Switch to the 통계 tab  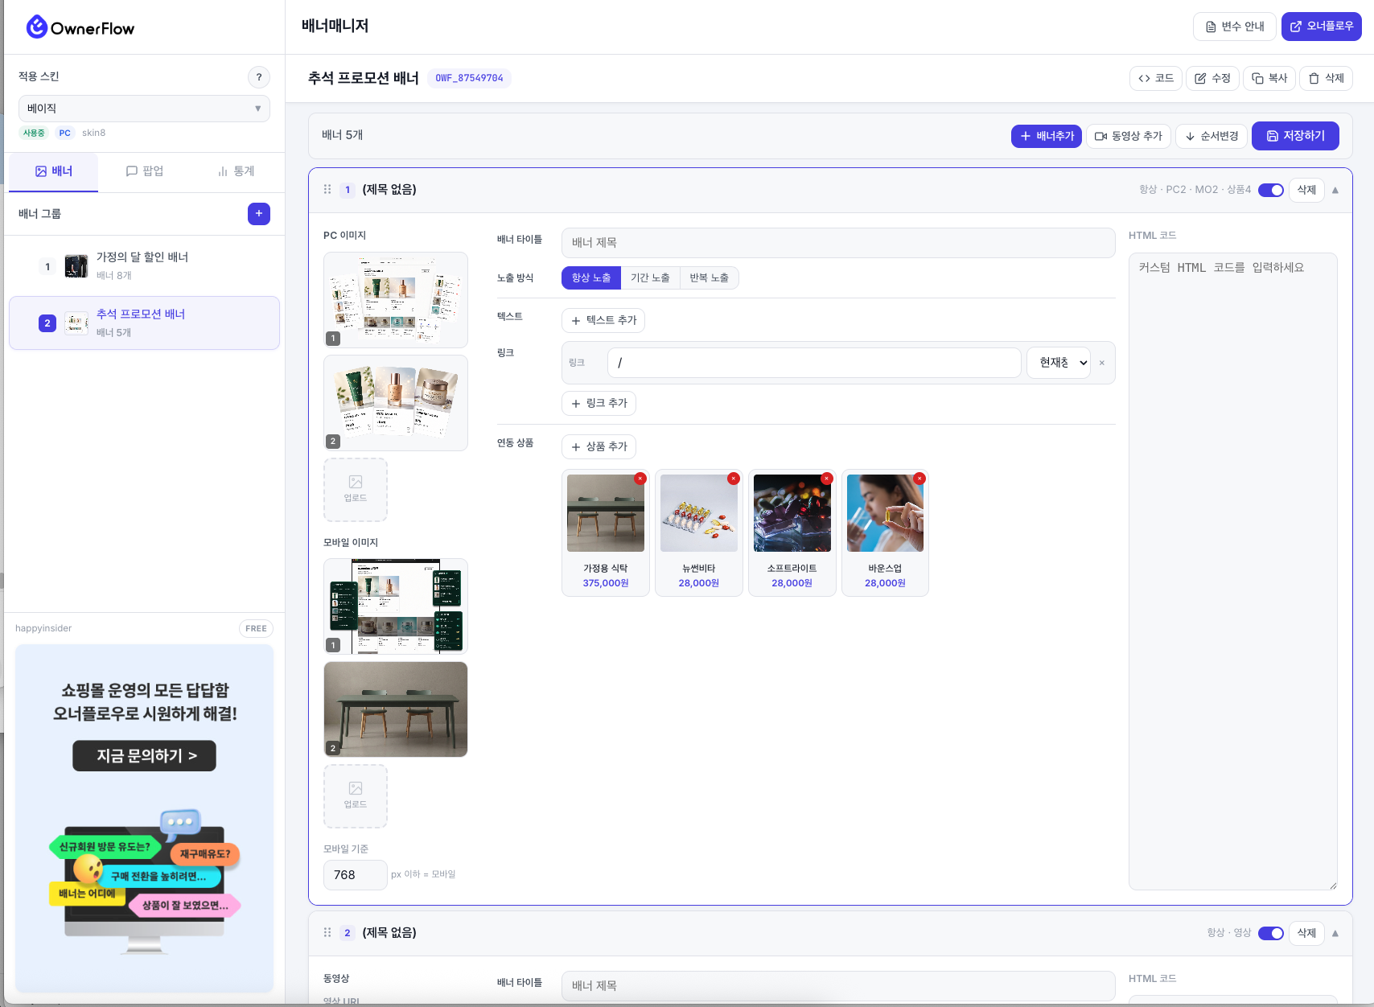point(236,171)
